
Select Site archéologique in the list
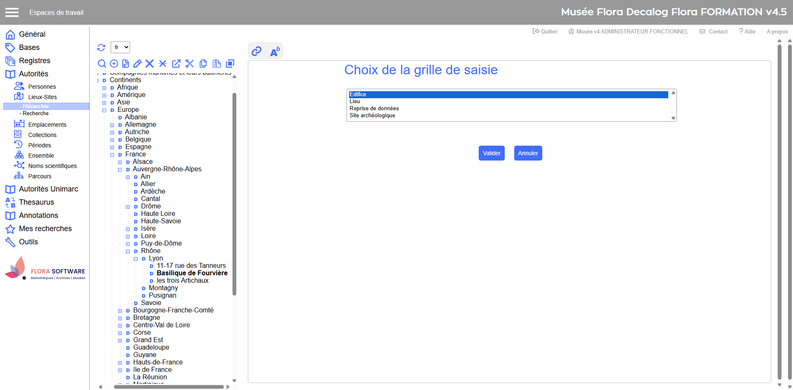coord(372,116)
